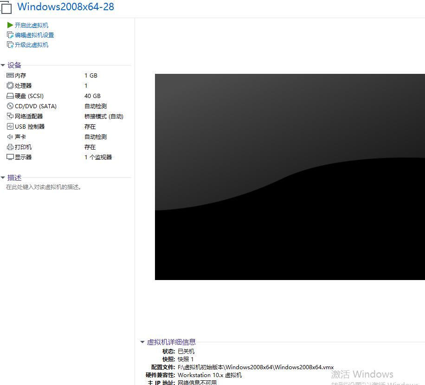
Task: Open 编辑虚拟机设置 link
Action: pyautogui.click(x=34, y=35)
